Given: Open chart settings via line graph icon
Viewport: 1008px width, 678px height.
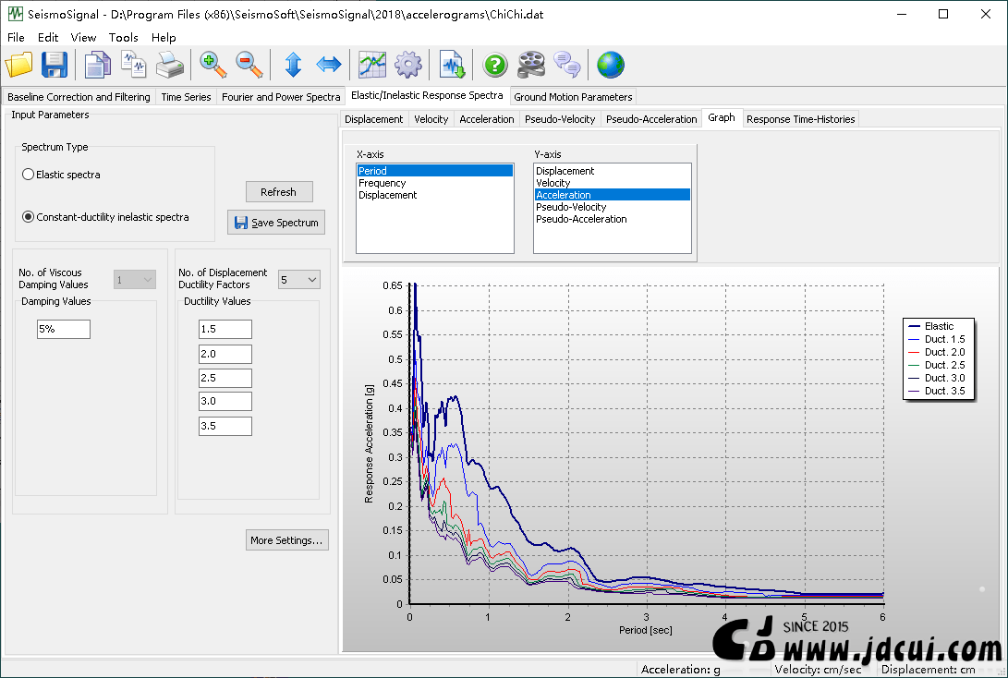Looking at the screenshot, I should [x=372, y=65].
